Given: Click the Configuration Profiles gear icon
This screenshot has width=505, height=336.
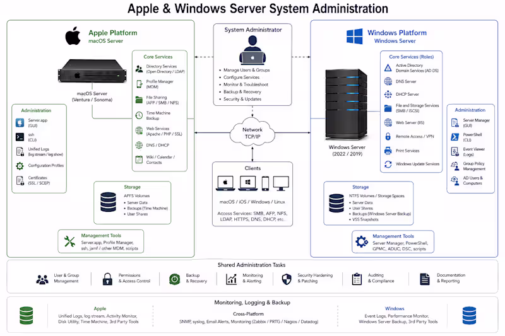Looking at the screenshot, I should [20, 166].
